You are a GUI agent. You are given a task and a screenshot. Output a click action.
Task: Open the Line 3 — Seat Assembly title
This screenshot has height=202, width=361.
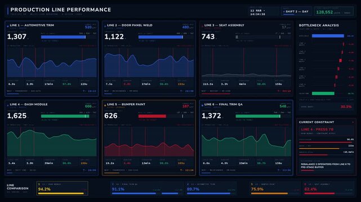click(224, 25)
